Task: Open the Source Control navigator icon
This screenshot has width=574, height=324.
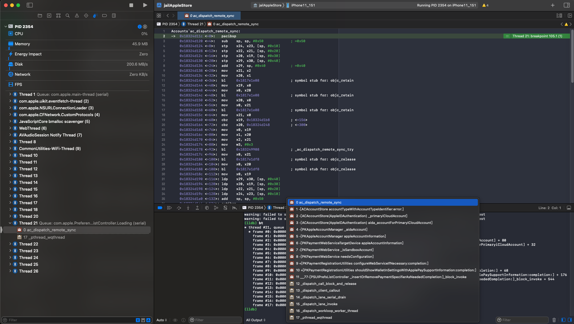Action: (x=49, y=15)
